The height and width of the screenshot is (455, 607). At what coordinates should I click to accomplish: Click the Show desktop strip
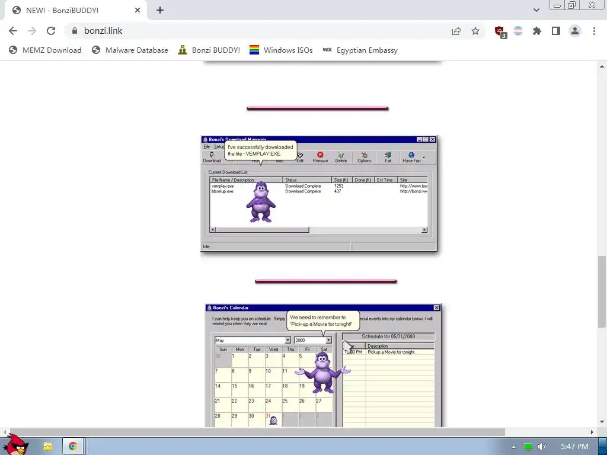(x=603, y=447)
